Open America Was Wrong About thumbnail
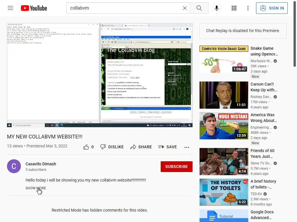The width and height of the screenshot is (297, 222). pyautogui.click(x=224, y=126)
